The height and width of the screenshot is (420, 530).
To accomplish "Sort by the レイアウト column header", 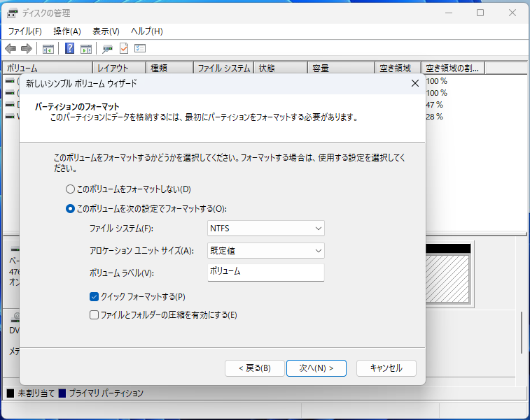I will [x=119, y=68].
